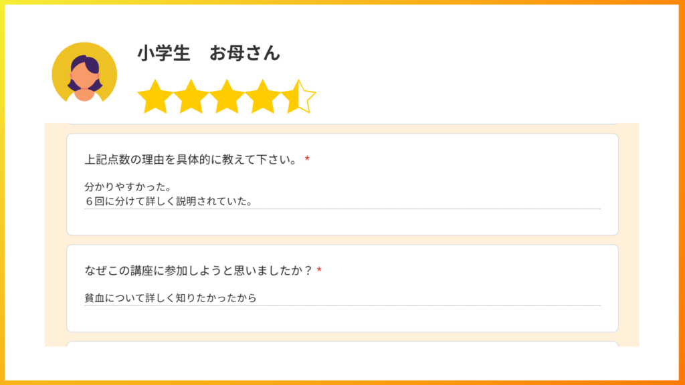Image resolution: width=685 pixels, height=385 pixels.
Task: Click the answer 貧血について詳しく知りたかったから
Action: [x=171, y=297]
